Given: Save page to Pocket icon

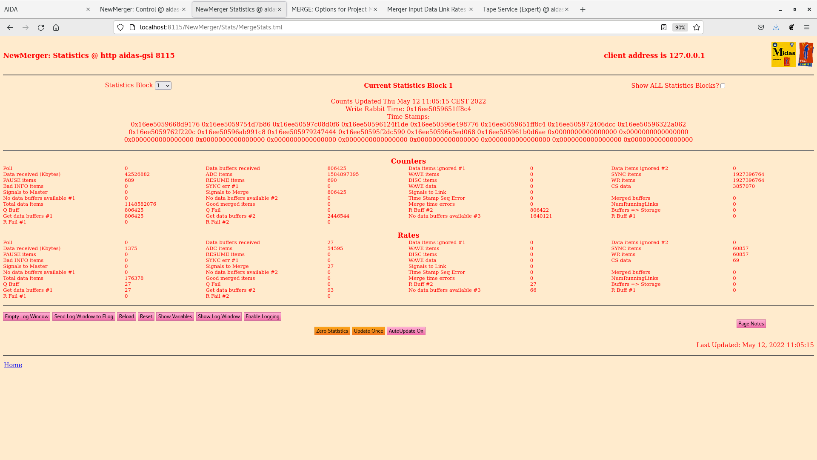Looking at the screenshot, I should click(x=761, y=27).
